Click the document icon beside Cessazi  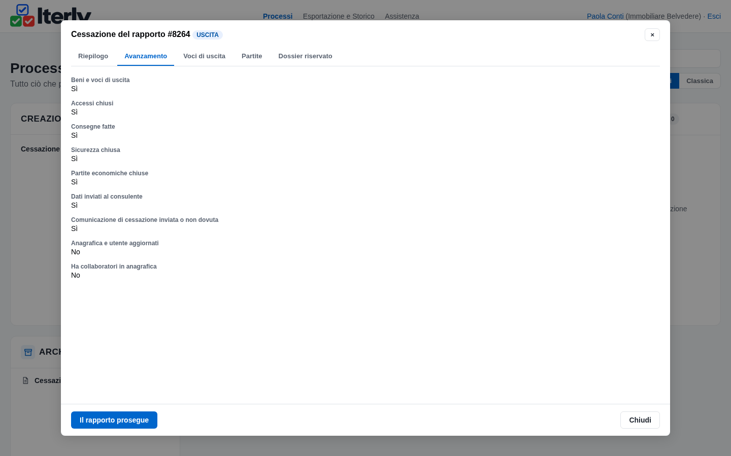25,381
